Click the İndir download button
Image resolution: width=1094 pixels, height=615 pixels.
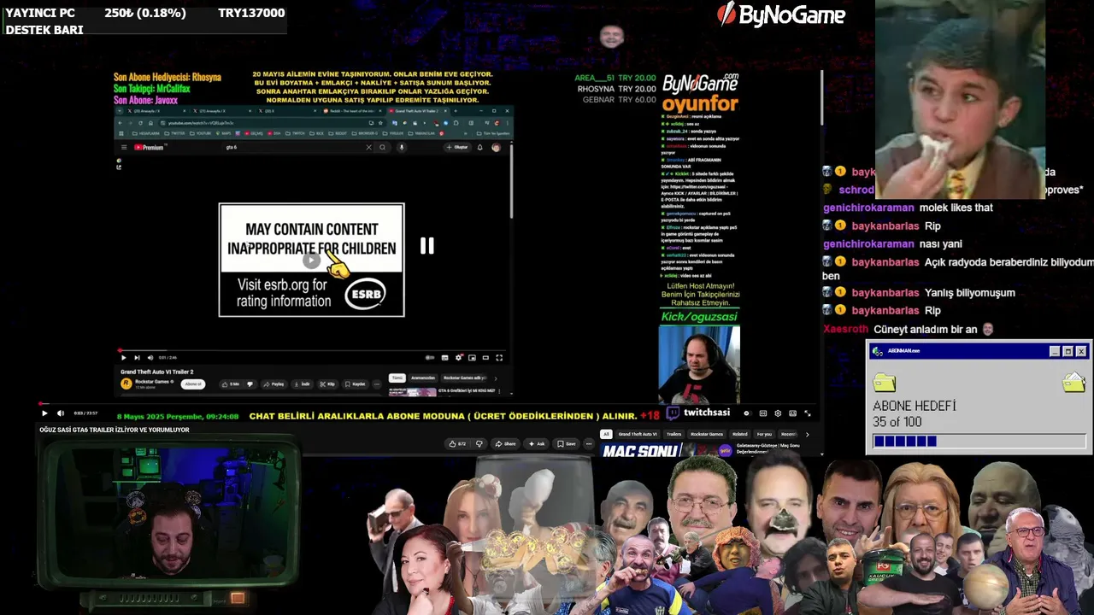point(303,384)
